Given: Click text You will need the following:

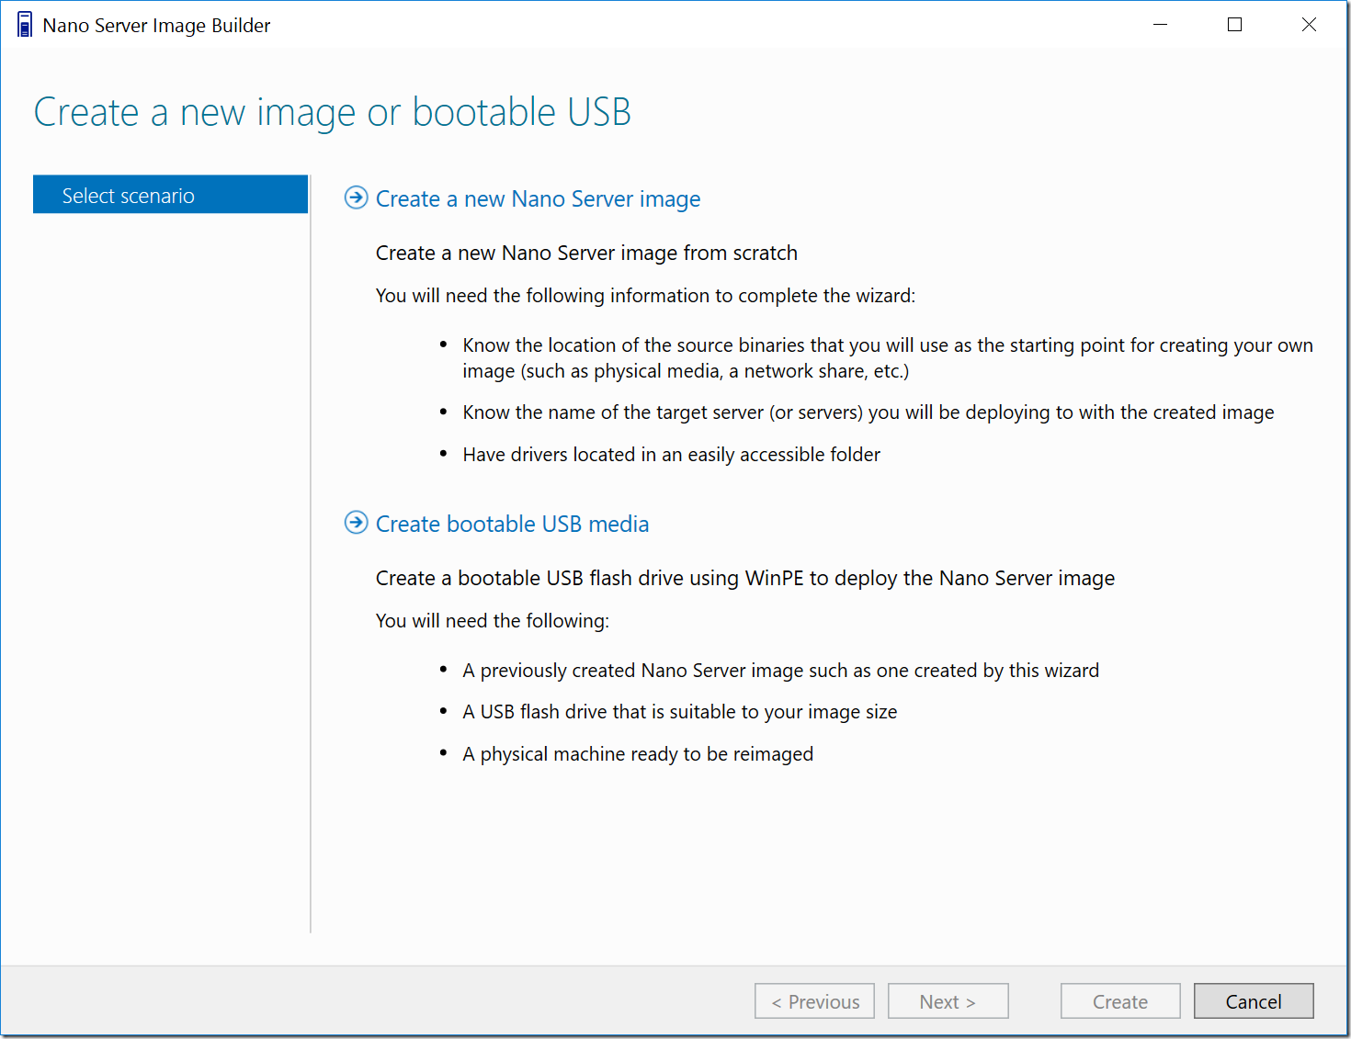Looking at the screenshot, I should coord(493,621).
